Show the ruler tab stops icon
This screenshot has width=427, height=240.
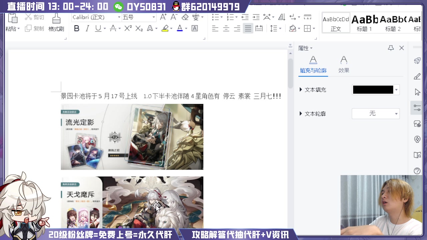pyautogui.click(x=308, y=17)
